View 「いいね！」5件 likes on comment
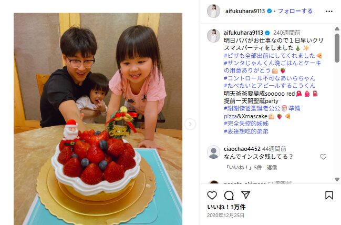 (x=243, y=167)
